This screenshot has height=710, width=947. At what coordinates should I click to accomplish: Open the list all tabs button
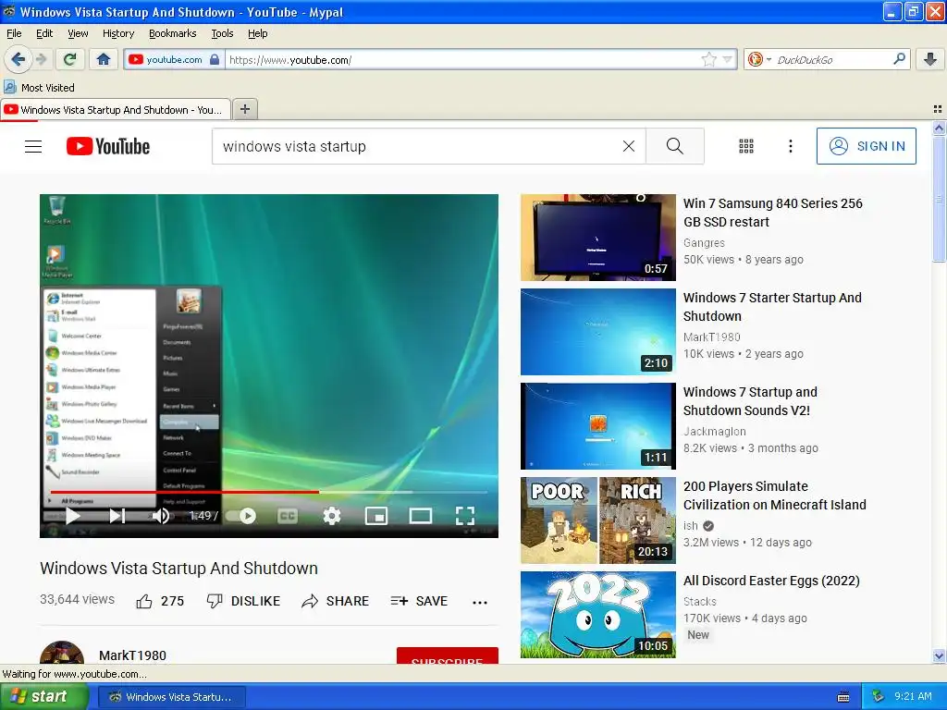[938, 109]
